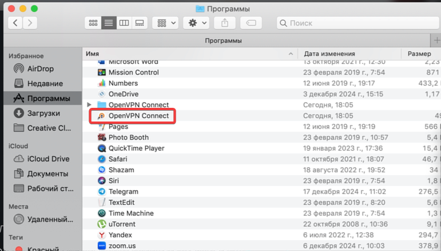The height and width of the screenshot is (251, 441).
Task: Click the date 19 января 2023 г., 17:36
Action: [x=343, y=148]
